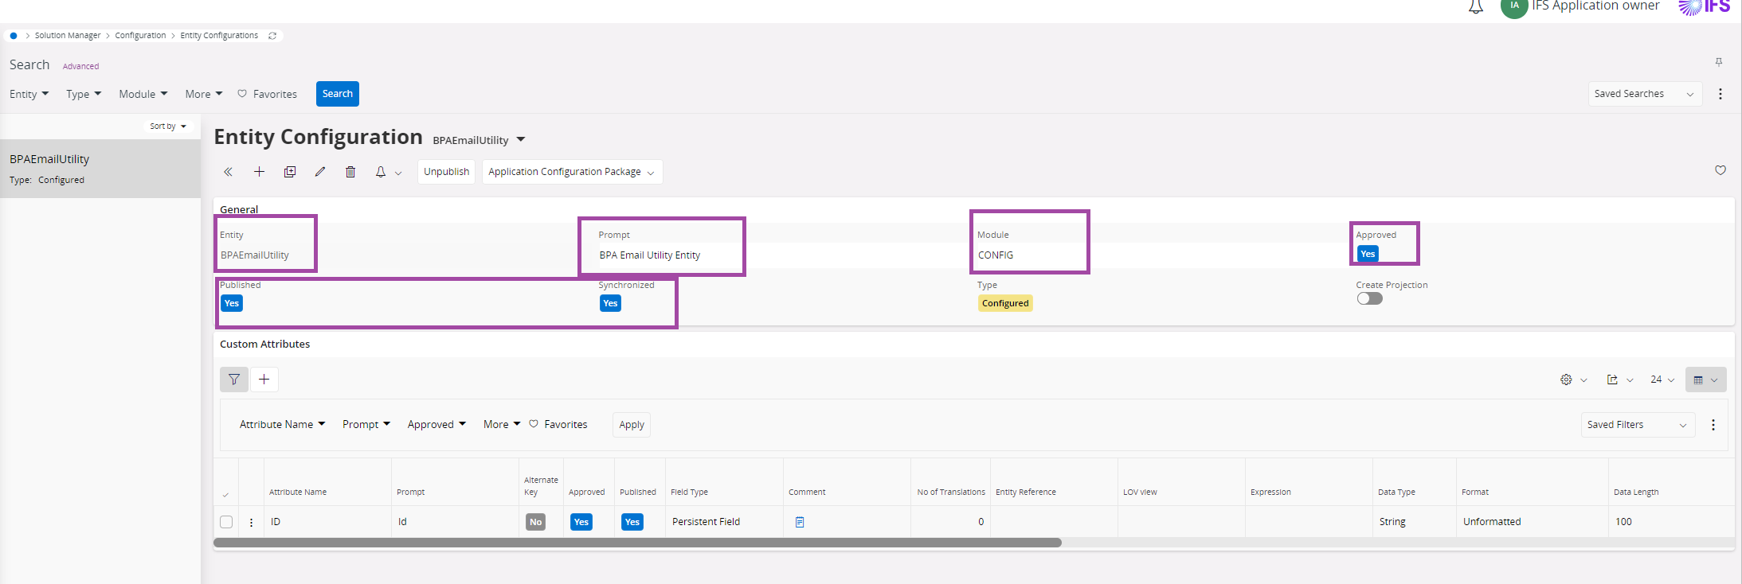Toggle select-all rows in table header
Screen dimensions: 1742x584
226,494
